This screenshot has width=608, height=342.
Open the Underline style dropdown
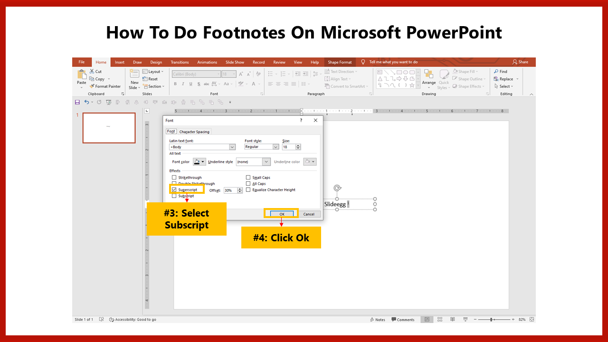click(266, 162)
